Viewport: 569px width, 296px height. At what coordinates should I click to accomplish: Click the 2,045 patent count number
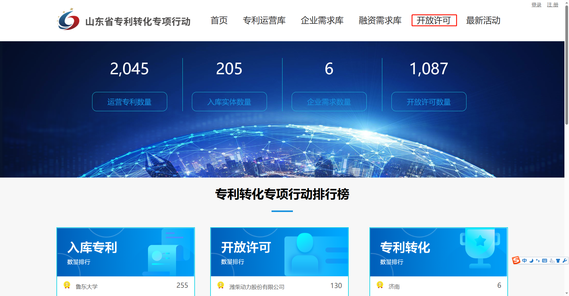[129, 68]
